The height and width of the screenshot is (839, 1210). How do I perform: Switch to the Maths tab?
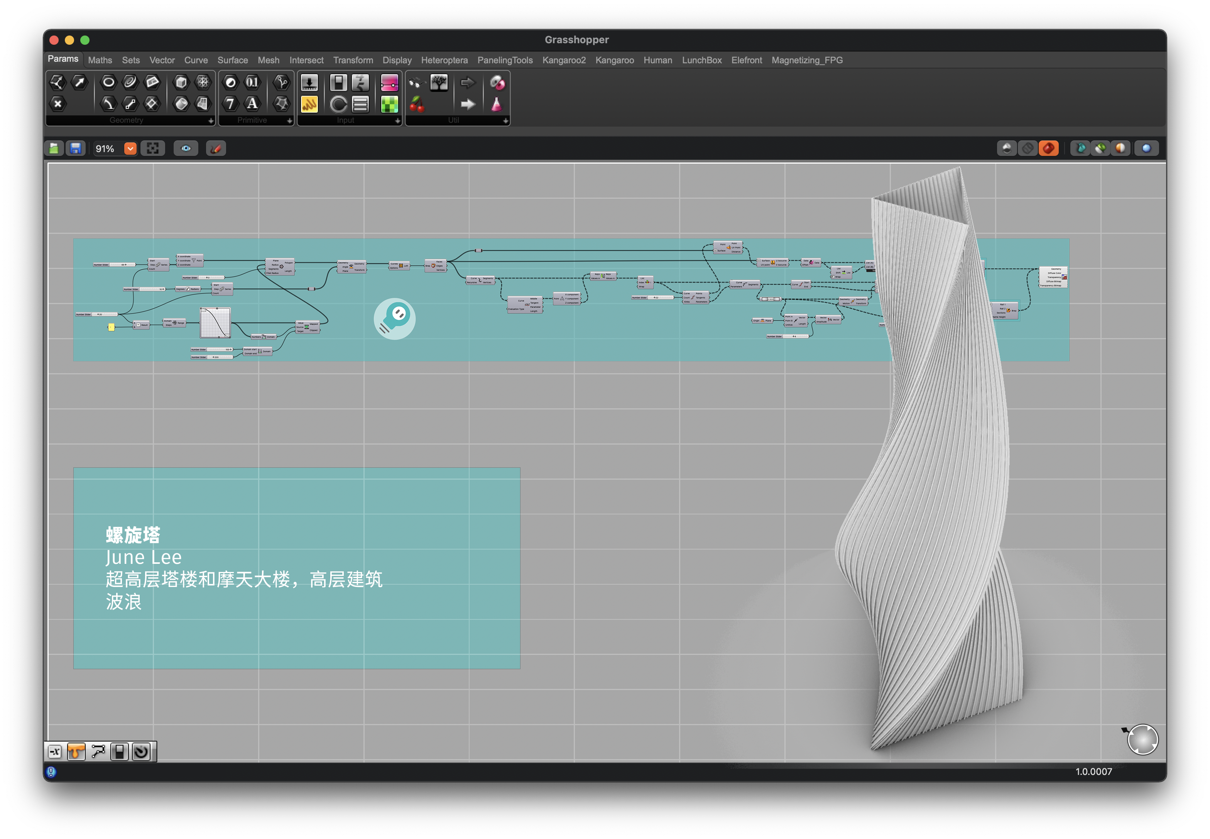[100, 61]
